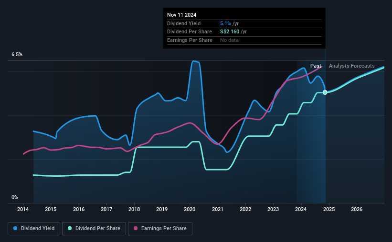Click the teal dot in Dividend Per Share legend
The width and height of the screenshot is (392, 242).
click(x=70, y=228)
